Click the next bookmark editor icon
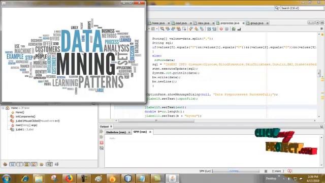This screenshot has width=325, height=183. (196, 29)
